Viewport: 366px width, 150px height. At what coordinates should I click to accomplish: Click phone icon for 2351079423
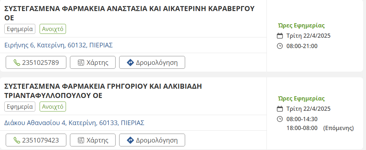(17, 140)
